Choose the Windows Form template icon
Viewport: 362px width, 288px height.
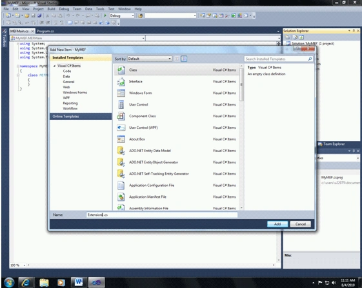tap(121, 93)
